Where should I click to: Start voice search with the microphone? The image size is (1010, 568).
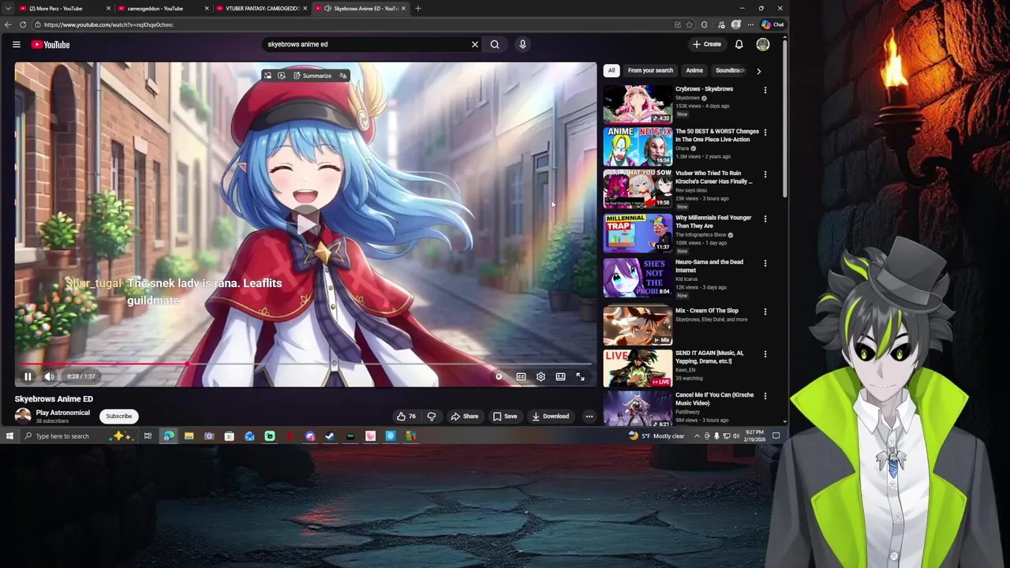[x=522, y=44]
